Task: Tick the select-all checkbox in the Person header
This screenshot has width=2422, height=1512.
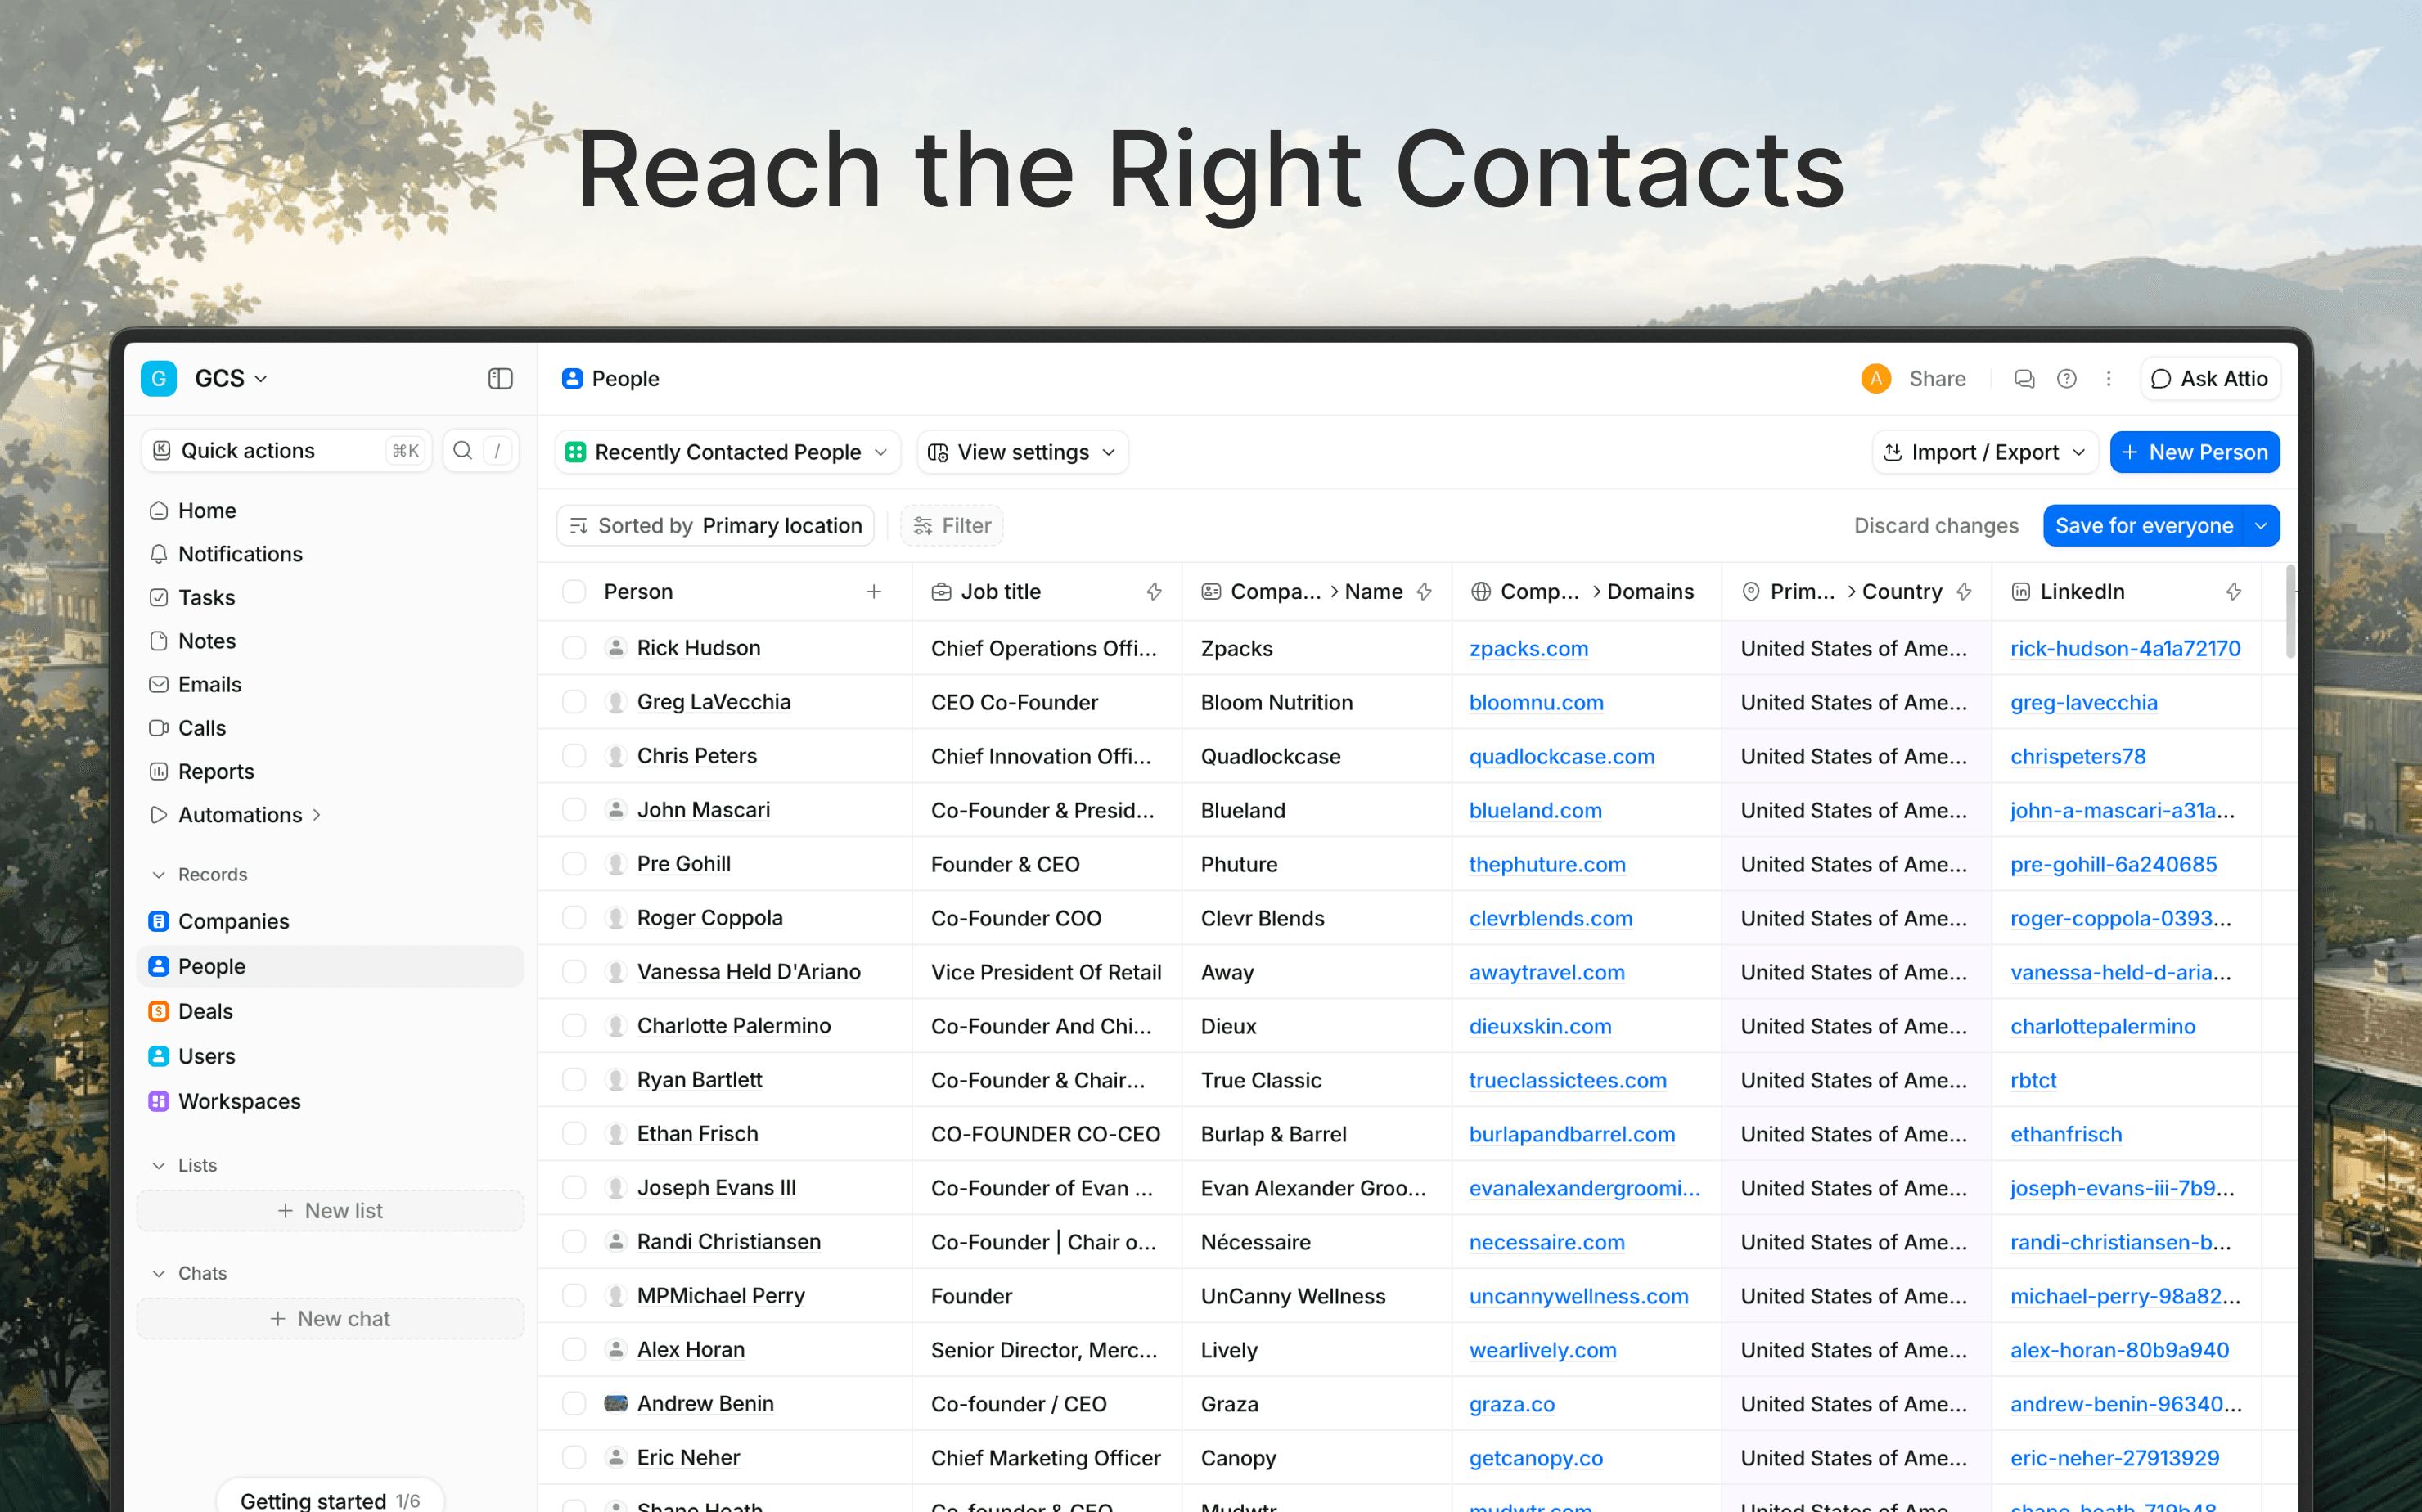Action: point(574,591)
